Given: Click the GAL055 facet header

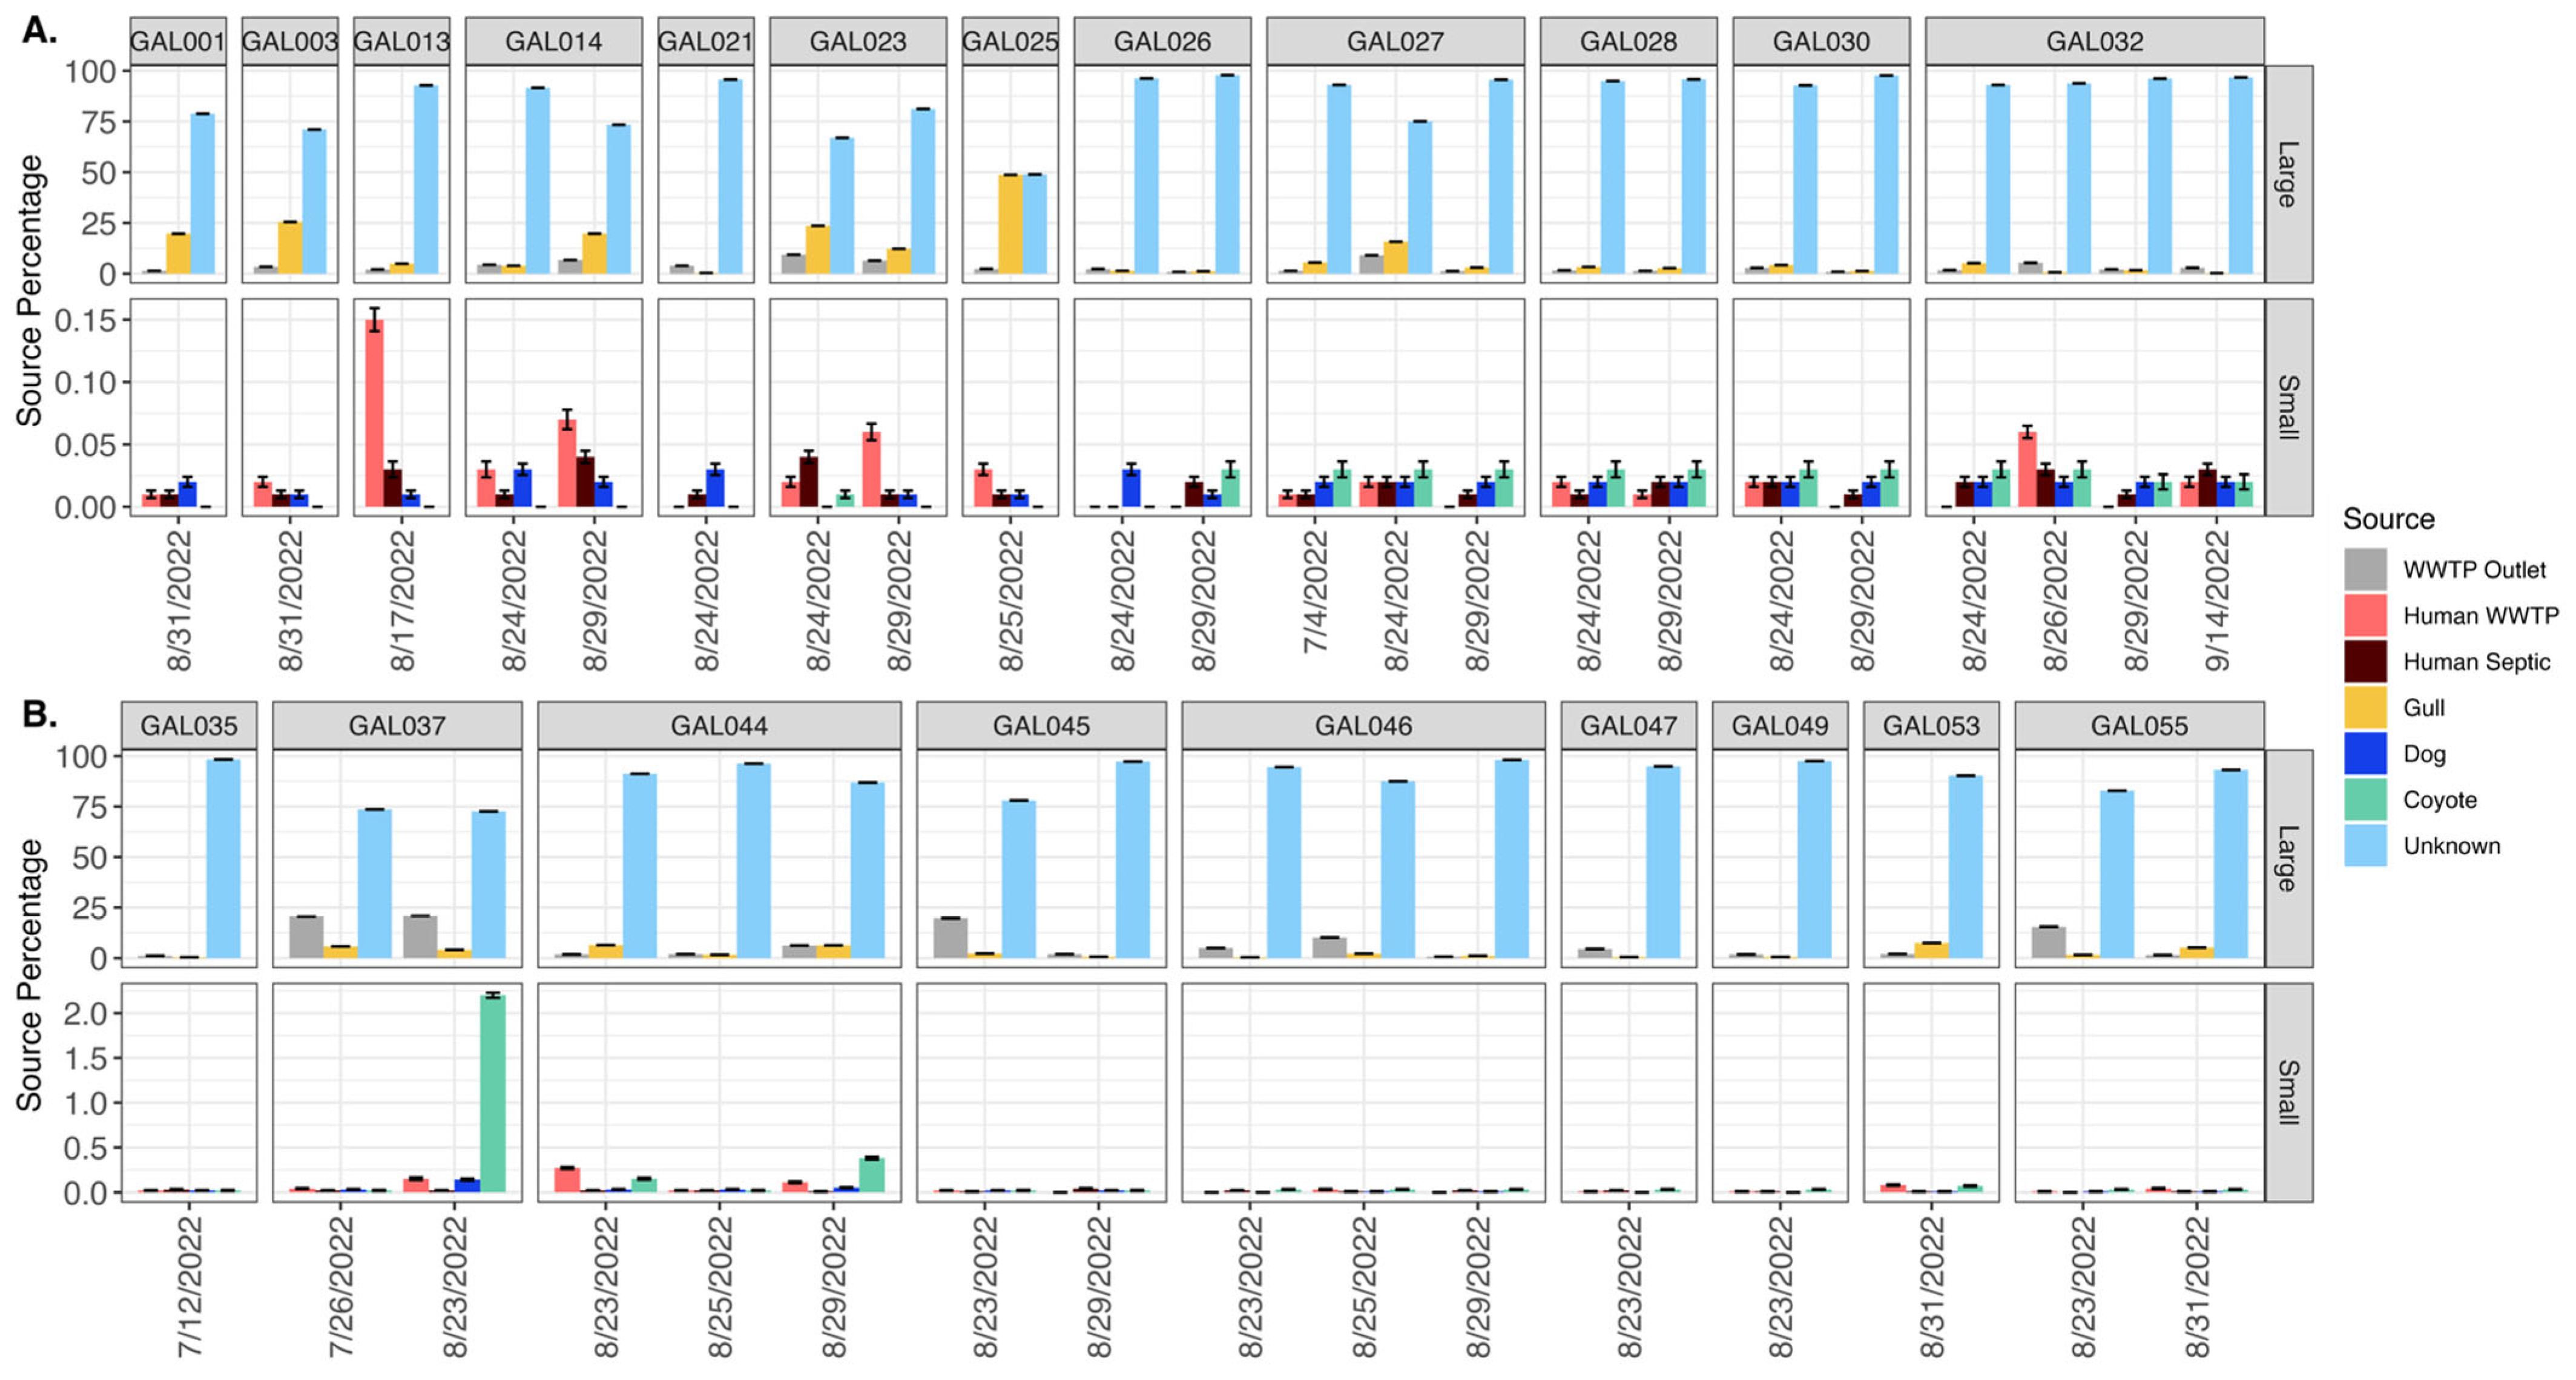Looking at the screenshot, I should click(2139, 725).
